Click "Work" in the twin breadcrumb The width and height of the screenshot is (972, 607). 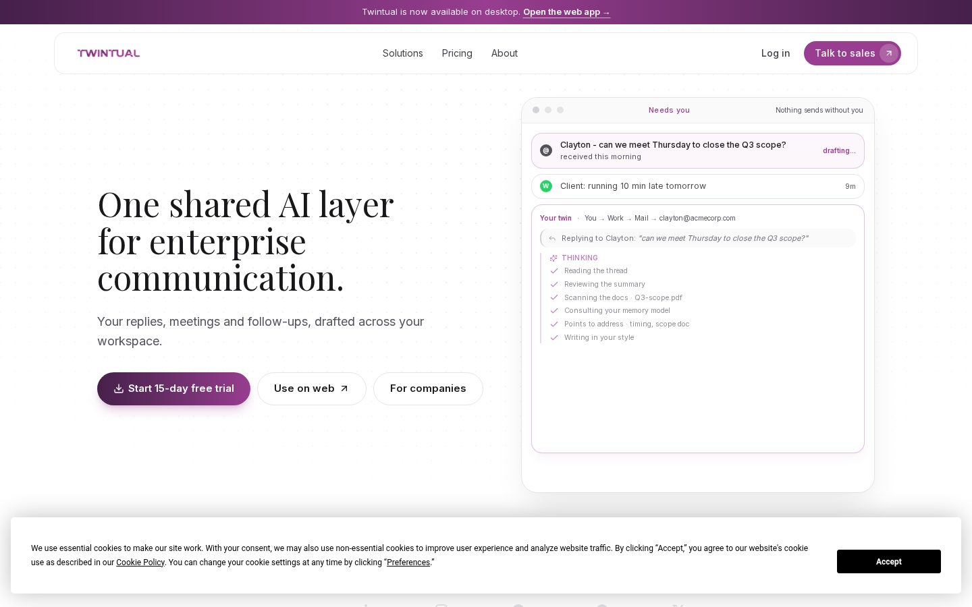[x=616, y=218]
